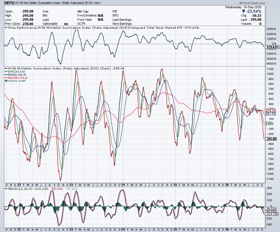Click the -295.08 last price tag on the axis
The width and height of the screenshot is (280, 232).
[x=271, y=139]
